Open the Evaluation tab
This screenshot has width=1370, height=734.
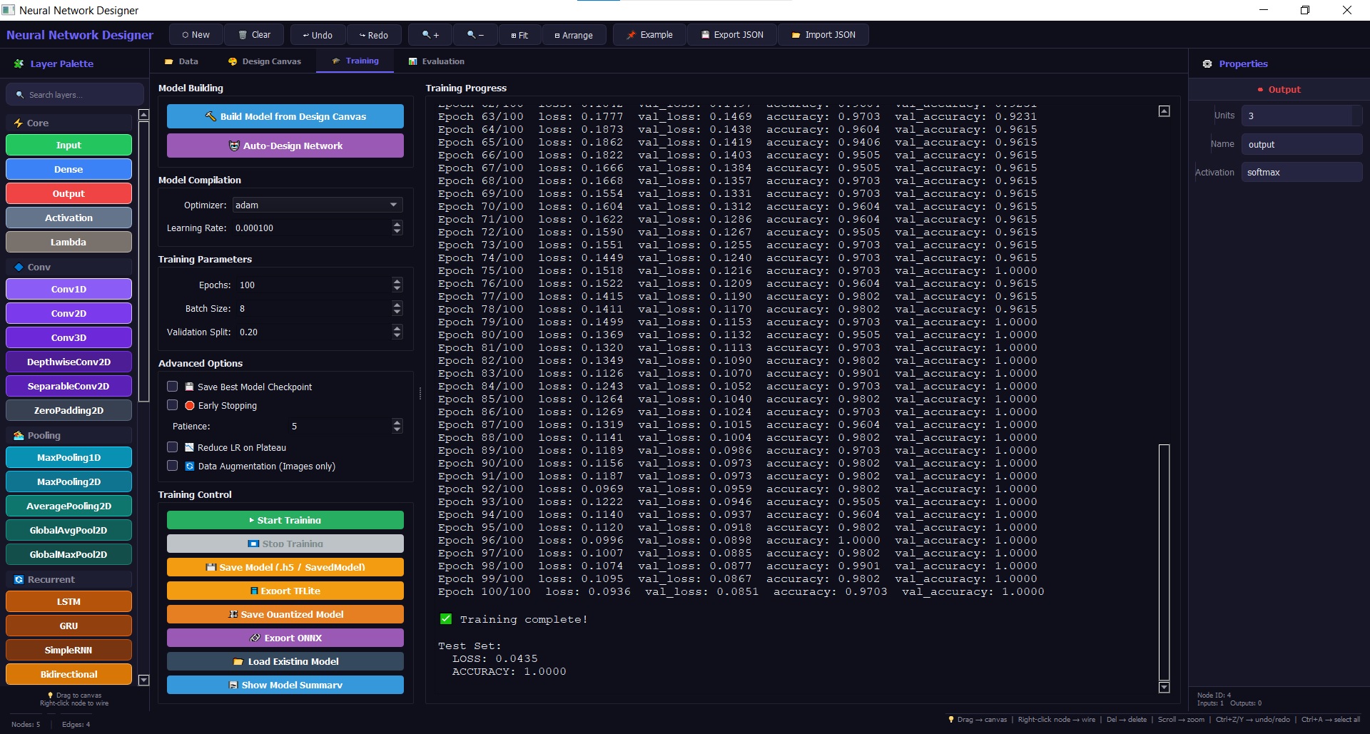(436, 61)
